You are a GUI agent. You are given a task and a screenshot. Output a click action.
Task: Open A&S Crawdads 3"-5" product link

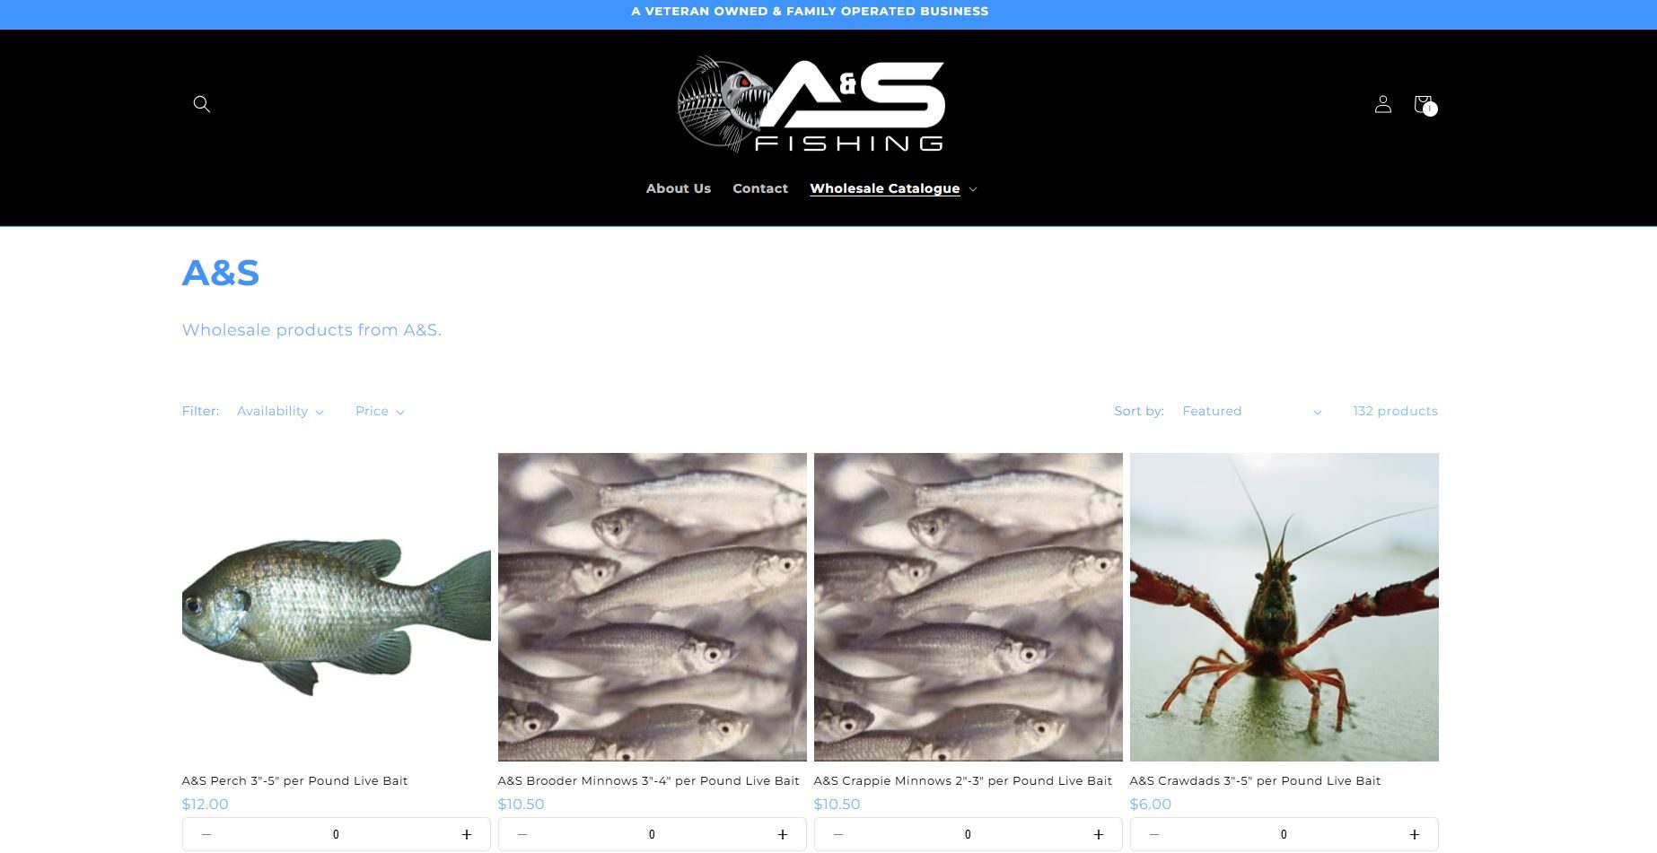1255,780
